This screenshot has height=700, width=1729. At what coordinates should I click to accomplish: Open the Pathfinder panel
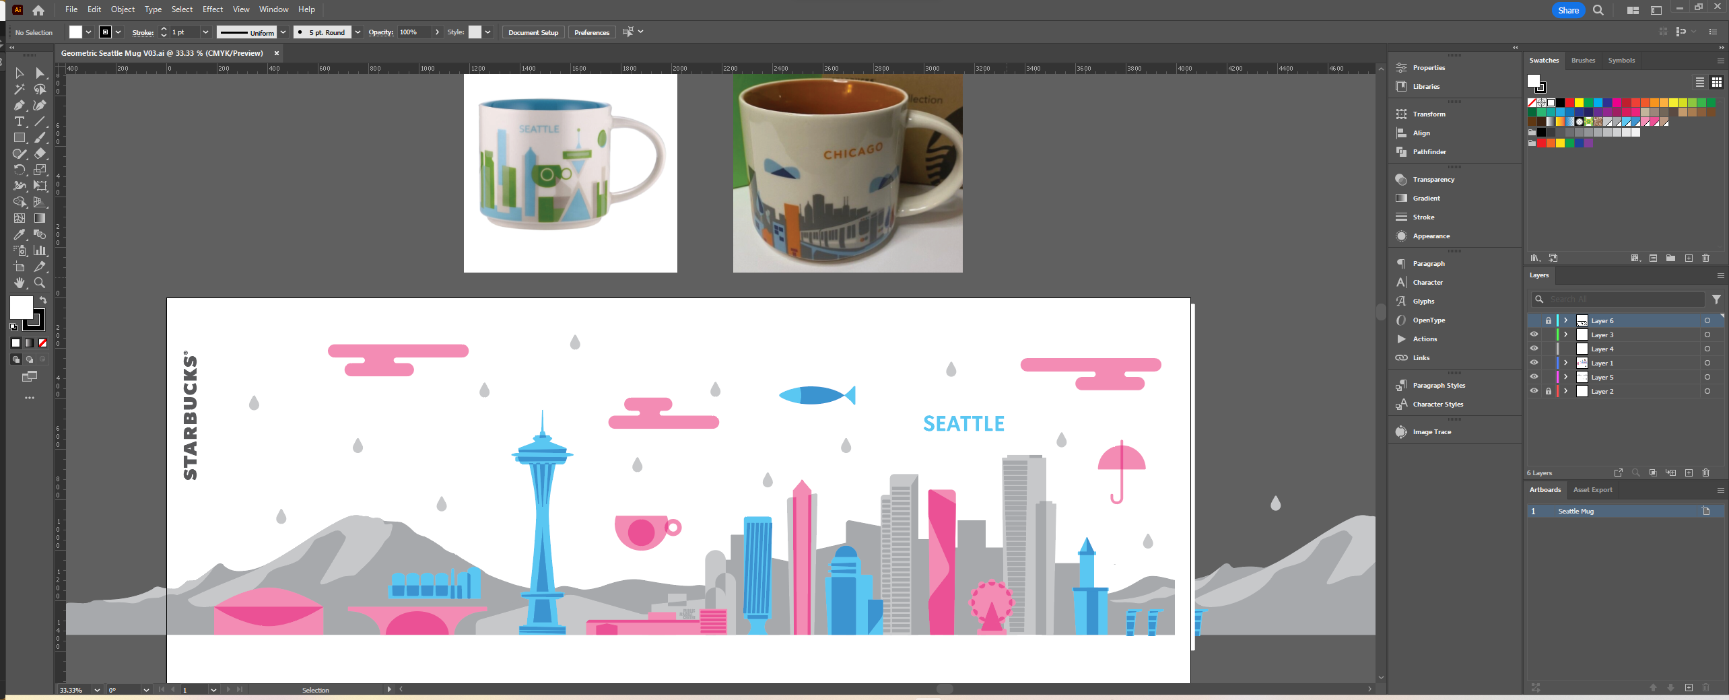[1429, 152]
